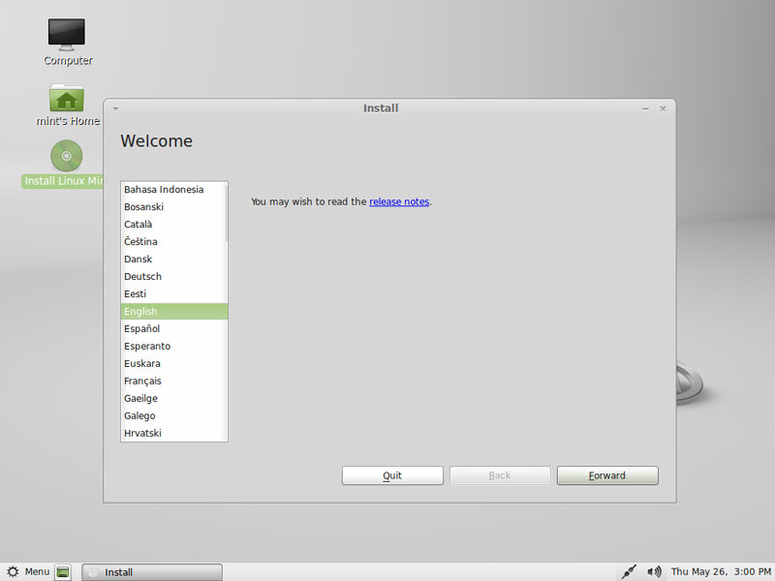Select Hrvatski in the language list
This screenshot has width=775, height=581.
[144, 433]
